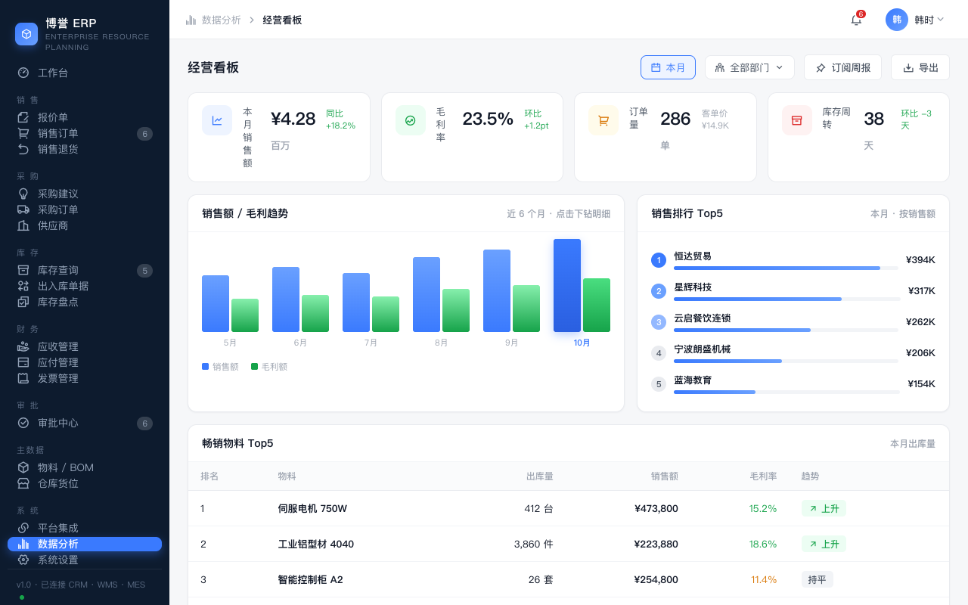Click the 持平 trend tag for 智能控制柜 A2
This screenshot has height=605, width=968.
[x=818, y=579]
